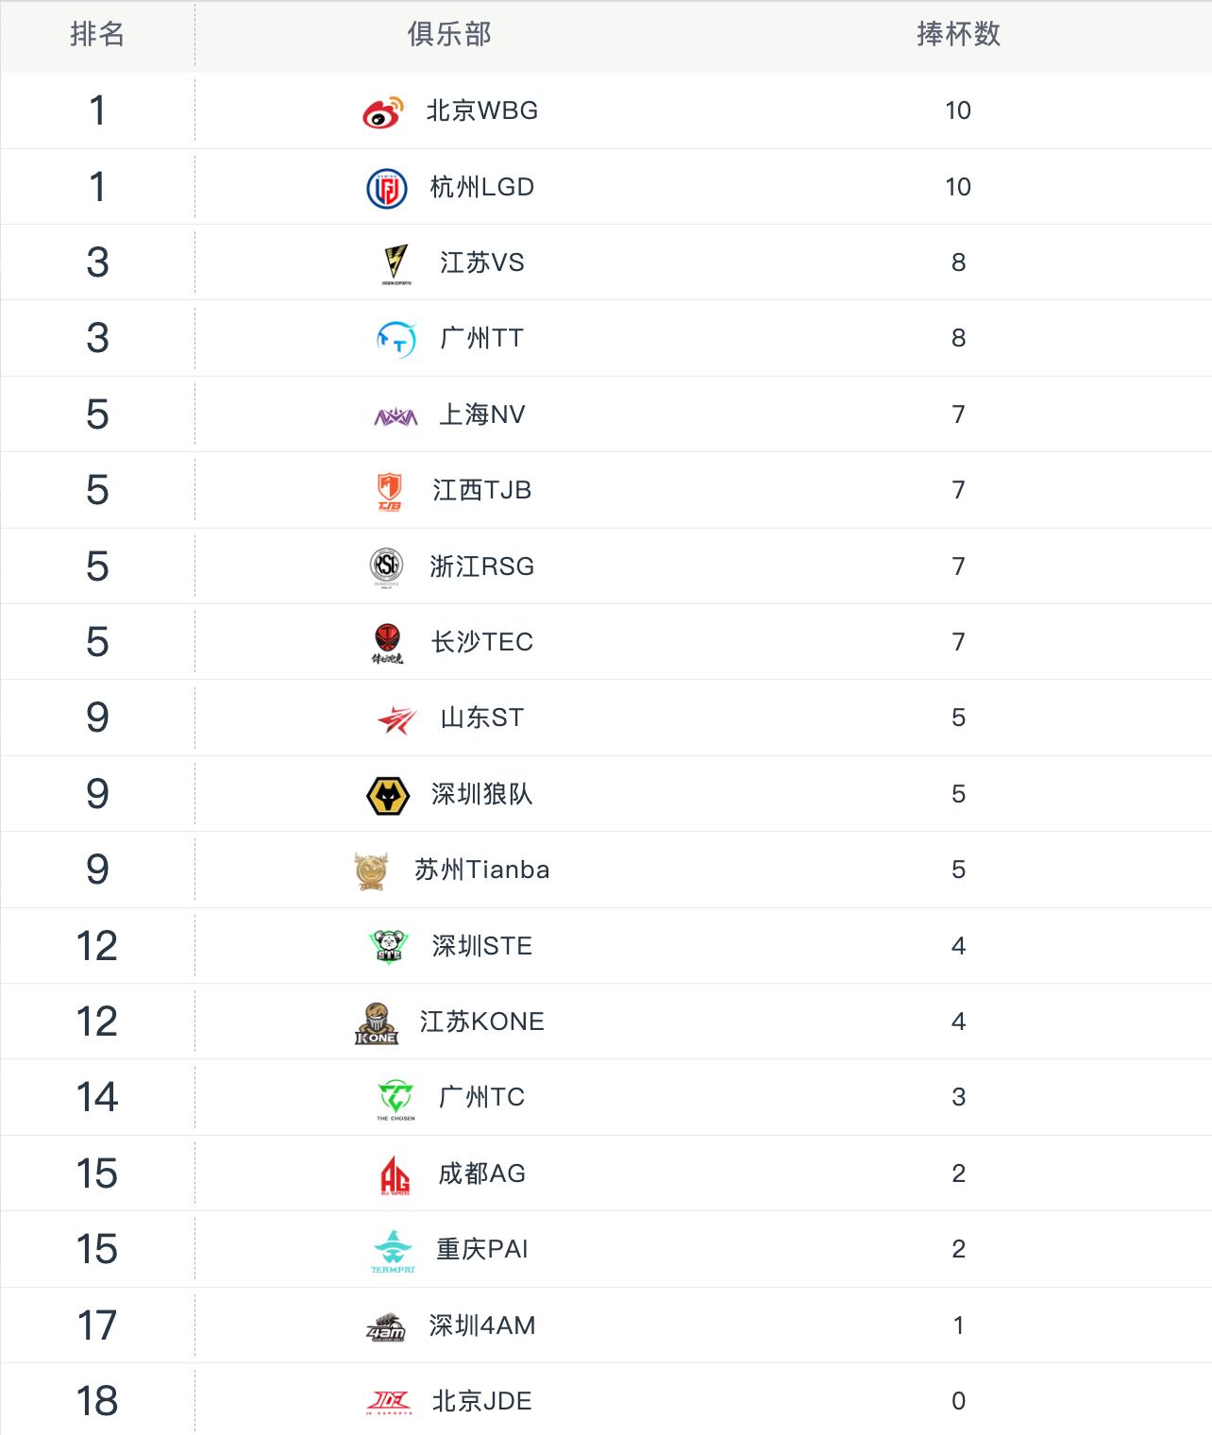The height and width of the screenshot is (1435, 1212).
Task: Click the 杭州LGD team logo
Action: (386, 188)
